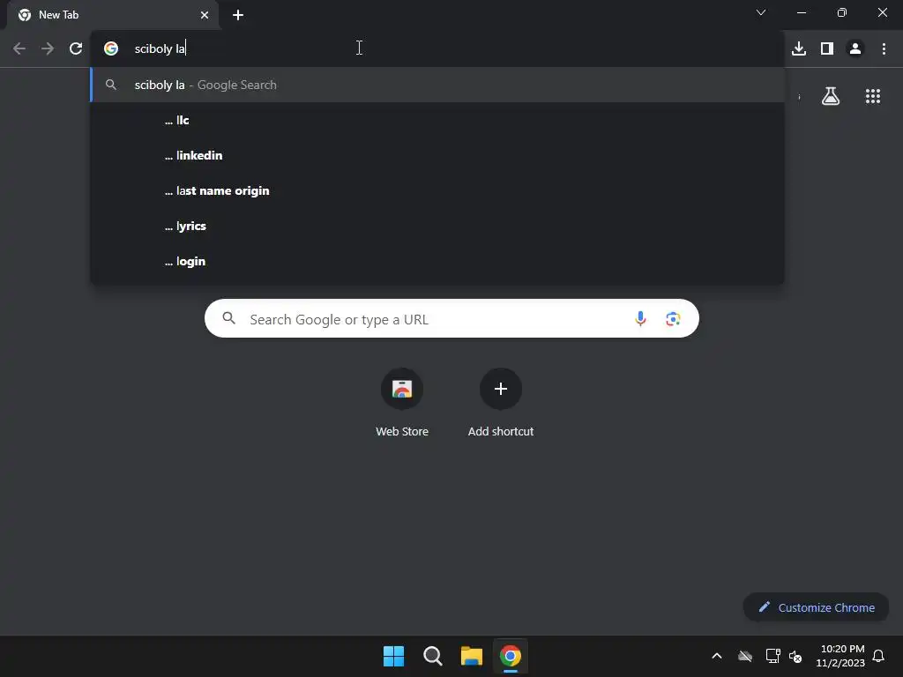Select the New Tab tab
The height and width of the screenshot is (677, 903).
pyautogui.click(x=112, y=15)
